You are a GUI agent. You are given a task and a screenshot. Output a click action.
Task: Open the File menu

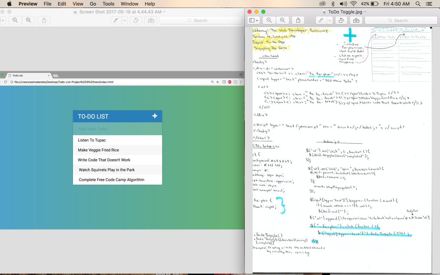pos(47,4)
